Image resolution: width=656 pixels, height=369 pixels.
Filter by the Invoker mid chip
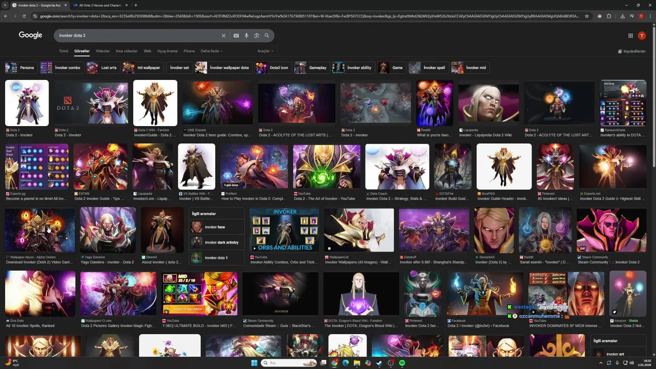pos(470,68)
